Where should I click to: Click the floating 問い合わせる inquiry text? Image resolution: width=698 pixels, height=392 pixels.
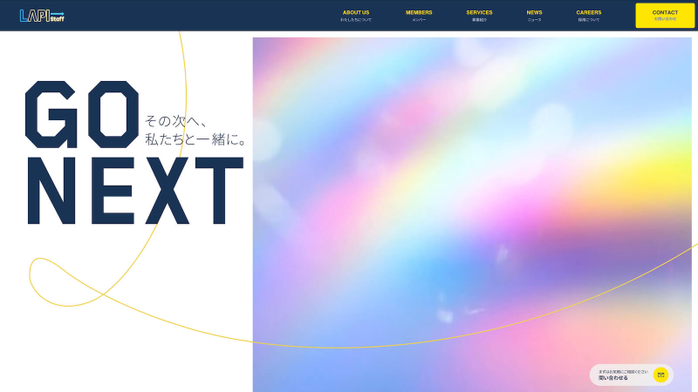point(613,378)
